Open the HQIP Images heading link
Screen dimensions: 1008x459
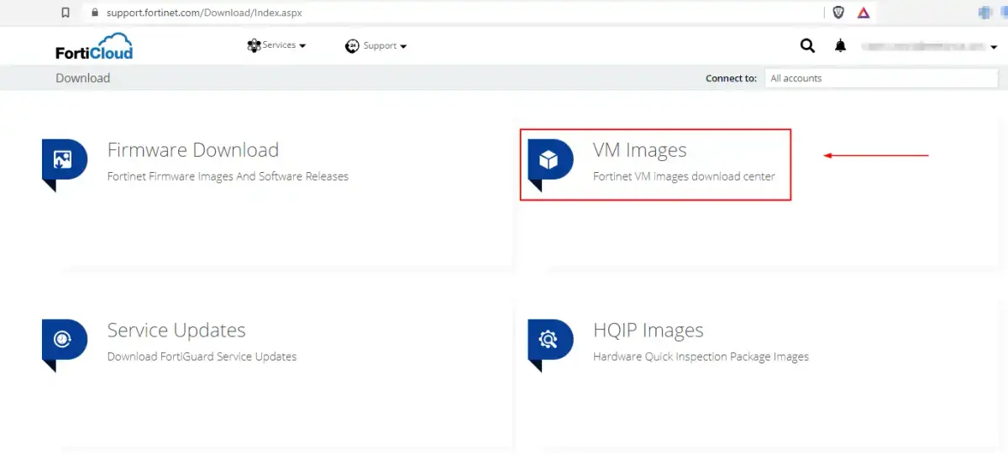click(648, 330)
